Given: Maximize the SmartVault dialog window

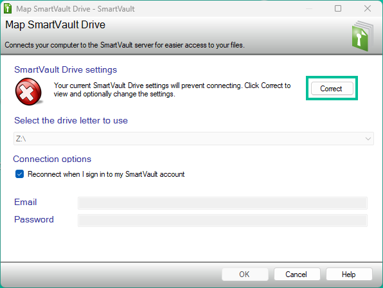Looking at the screenshot, I should (338, 8).
